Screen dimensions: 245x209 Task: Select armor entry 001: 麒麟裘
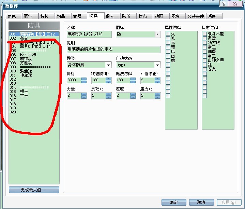pos(34,34)
